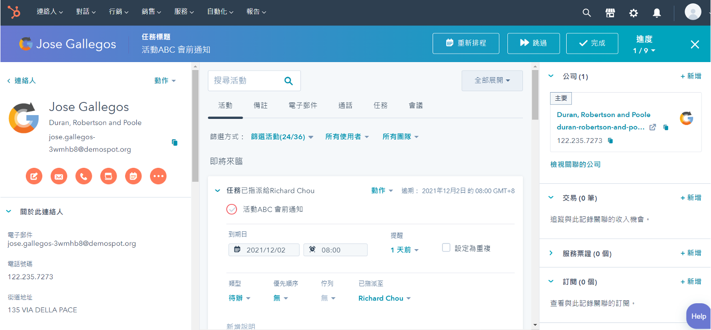
Task: Click the note icon under Jose Gallegos
Action: click(34, 176)
